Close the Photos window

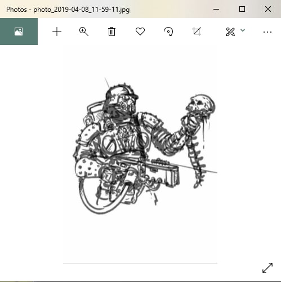[268, 9]
